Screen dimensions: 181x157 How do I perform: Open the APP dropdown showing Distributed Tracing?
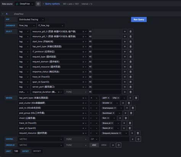point(32,19)
